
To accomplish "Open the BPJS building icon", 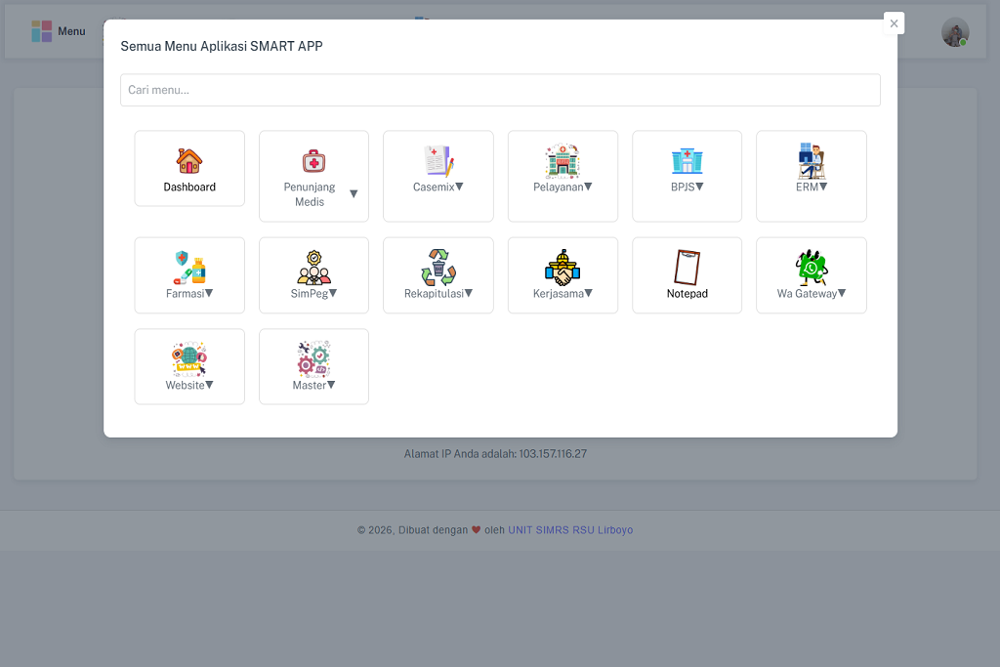I will pyautogui.click(x=687, y=161).
